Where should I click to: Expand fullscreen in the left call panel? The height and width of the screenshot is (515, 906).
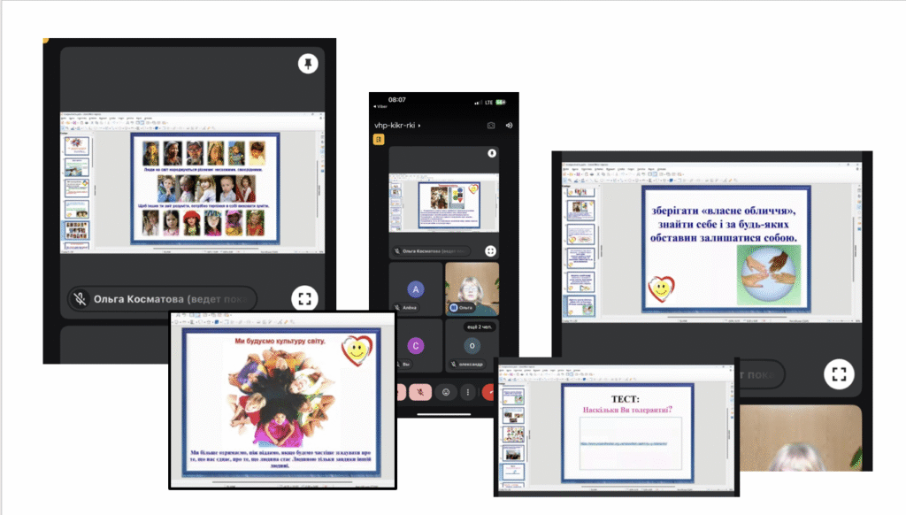[x=307, y=299]
